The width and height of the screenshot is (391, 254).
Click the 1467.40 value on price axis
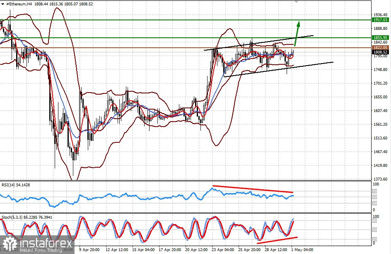click(381, 151)
